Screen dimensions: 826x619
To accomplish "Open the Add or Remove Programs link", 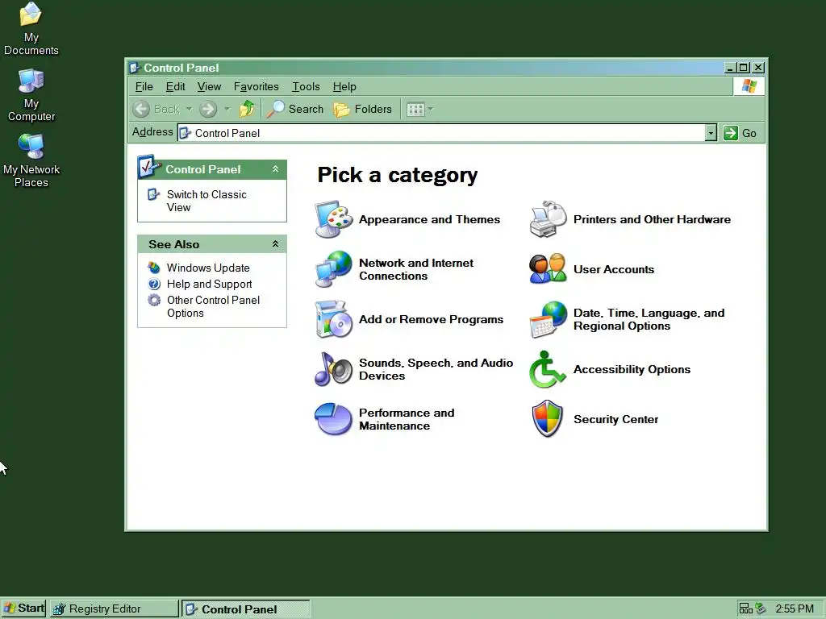I will [x=431, y=319].
